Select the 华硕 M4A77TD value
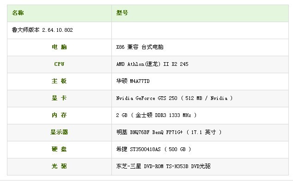This screenshot has height=181, width=293. click(x=133, y=81)
